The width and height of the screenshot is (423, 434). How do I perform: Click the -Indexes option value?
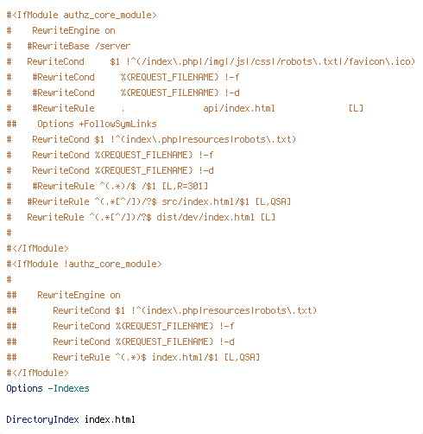[68, 388]
